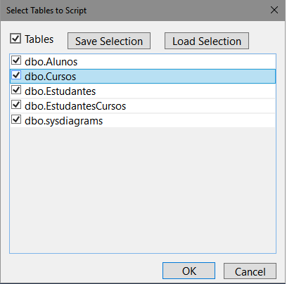The image size is (287, 284).
Task: Confirm selection with the OK button
Action: [189, 271]
